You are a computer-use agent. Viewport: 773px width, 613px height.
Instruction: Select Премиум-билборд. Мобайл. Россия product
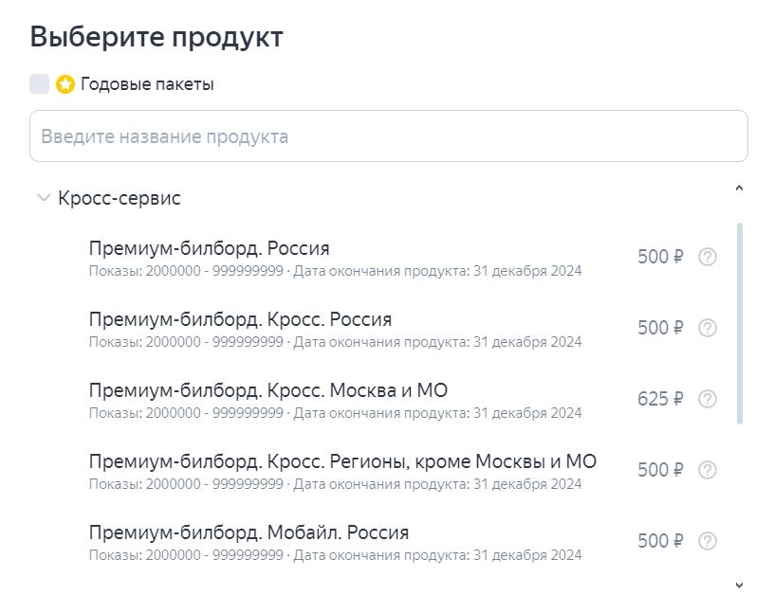pos(248,532)
